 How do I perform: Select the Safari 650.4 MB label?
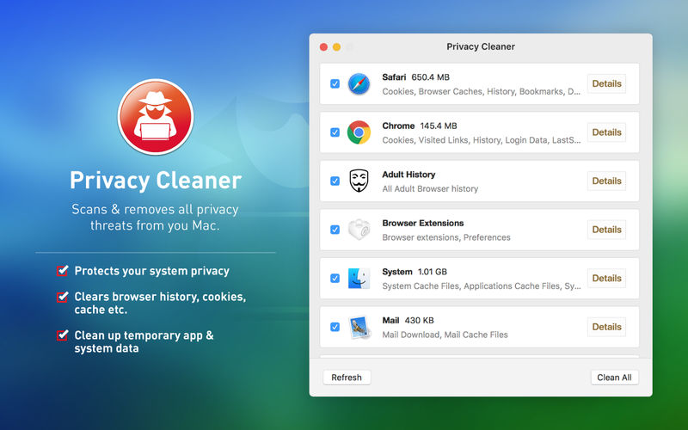415,77
